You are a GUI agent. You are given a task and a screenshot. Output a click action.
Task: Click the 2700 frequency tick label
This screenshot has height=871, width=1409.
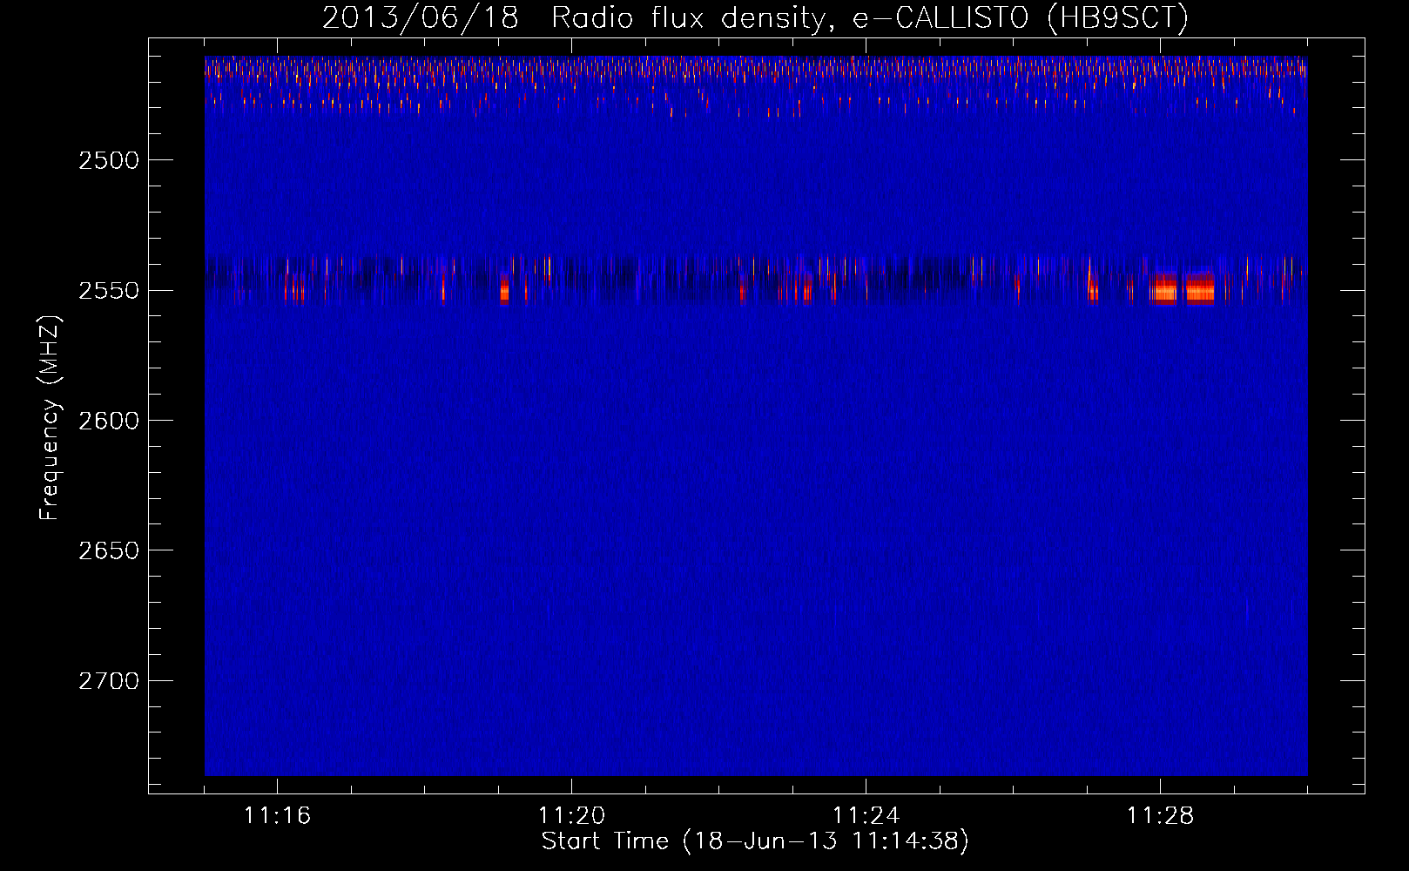pos(109,681)
